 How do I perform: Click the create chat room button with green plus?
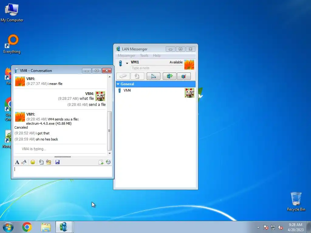tap(169, 76)
